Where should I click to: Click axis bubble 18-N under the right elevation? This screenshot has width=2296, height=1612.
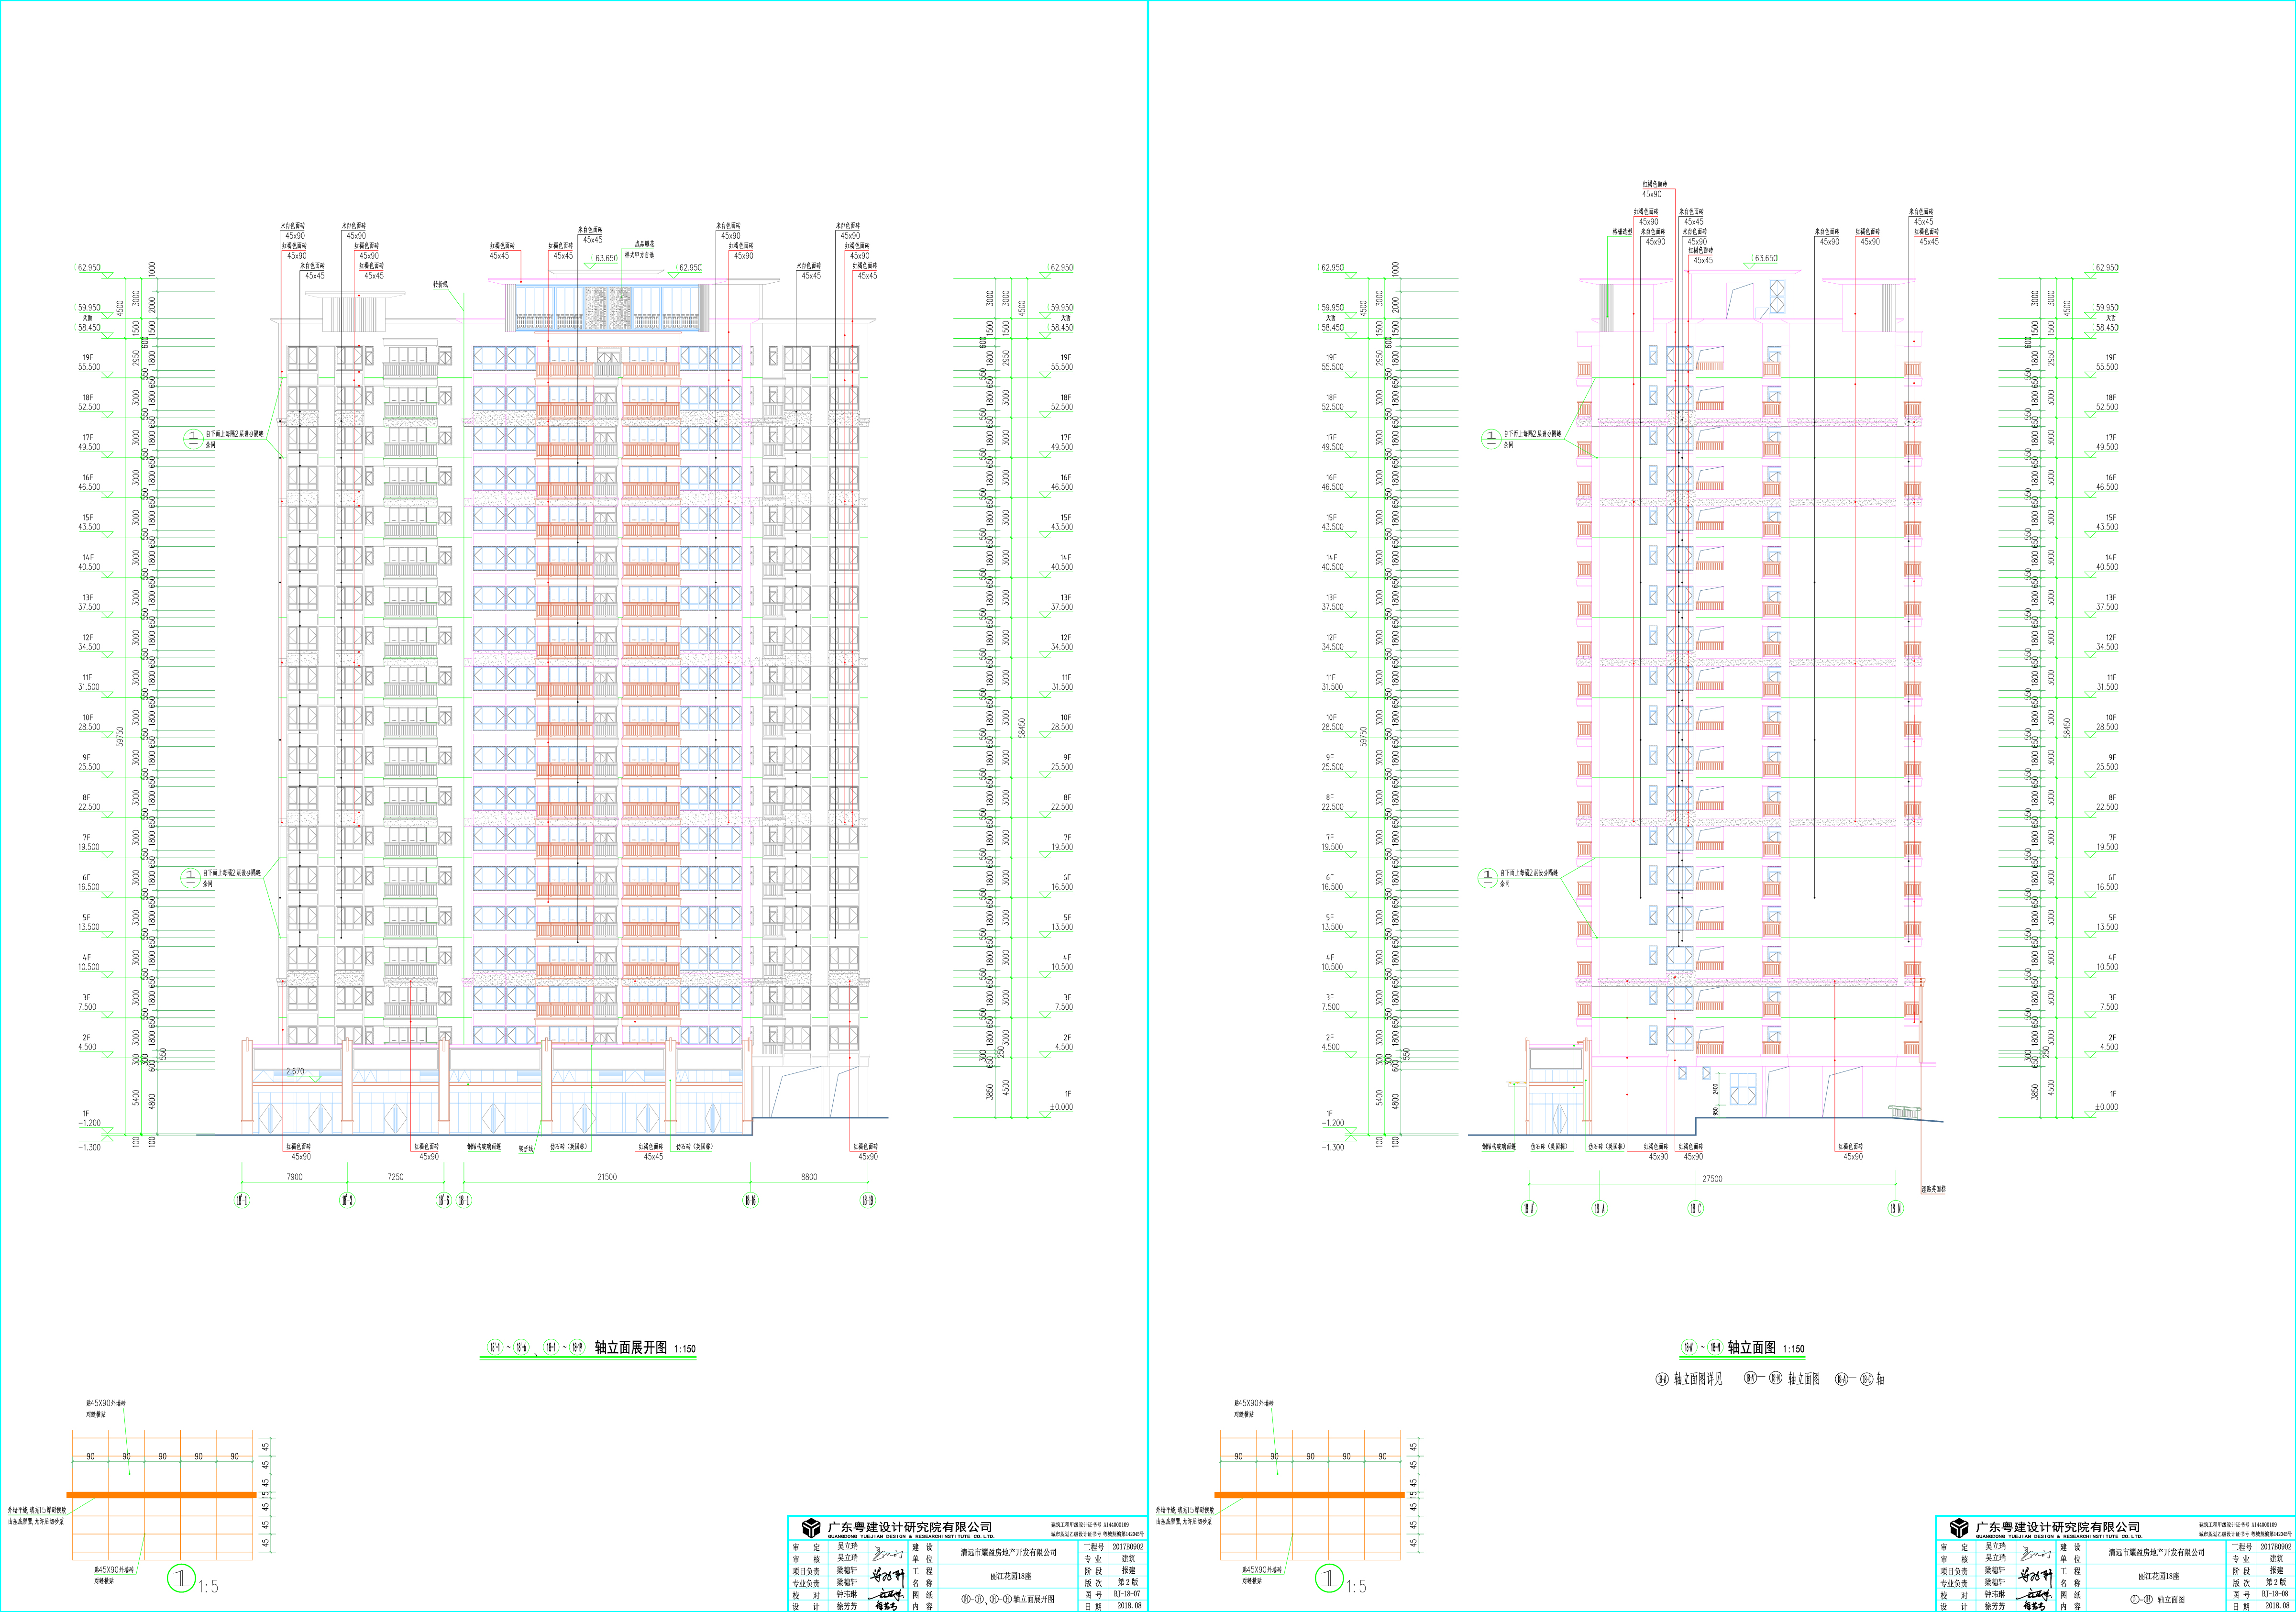click(1895, 1208)
